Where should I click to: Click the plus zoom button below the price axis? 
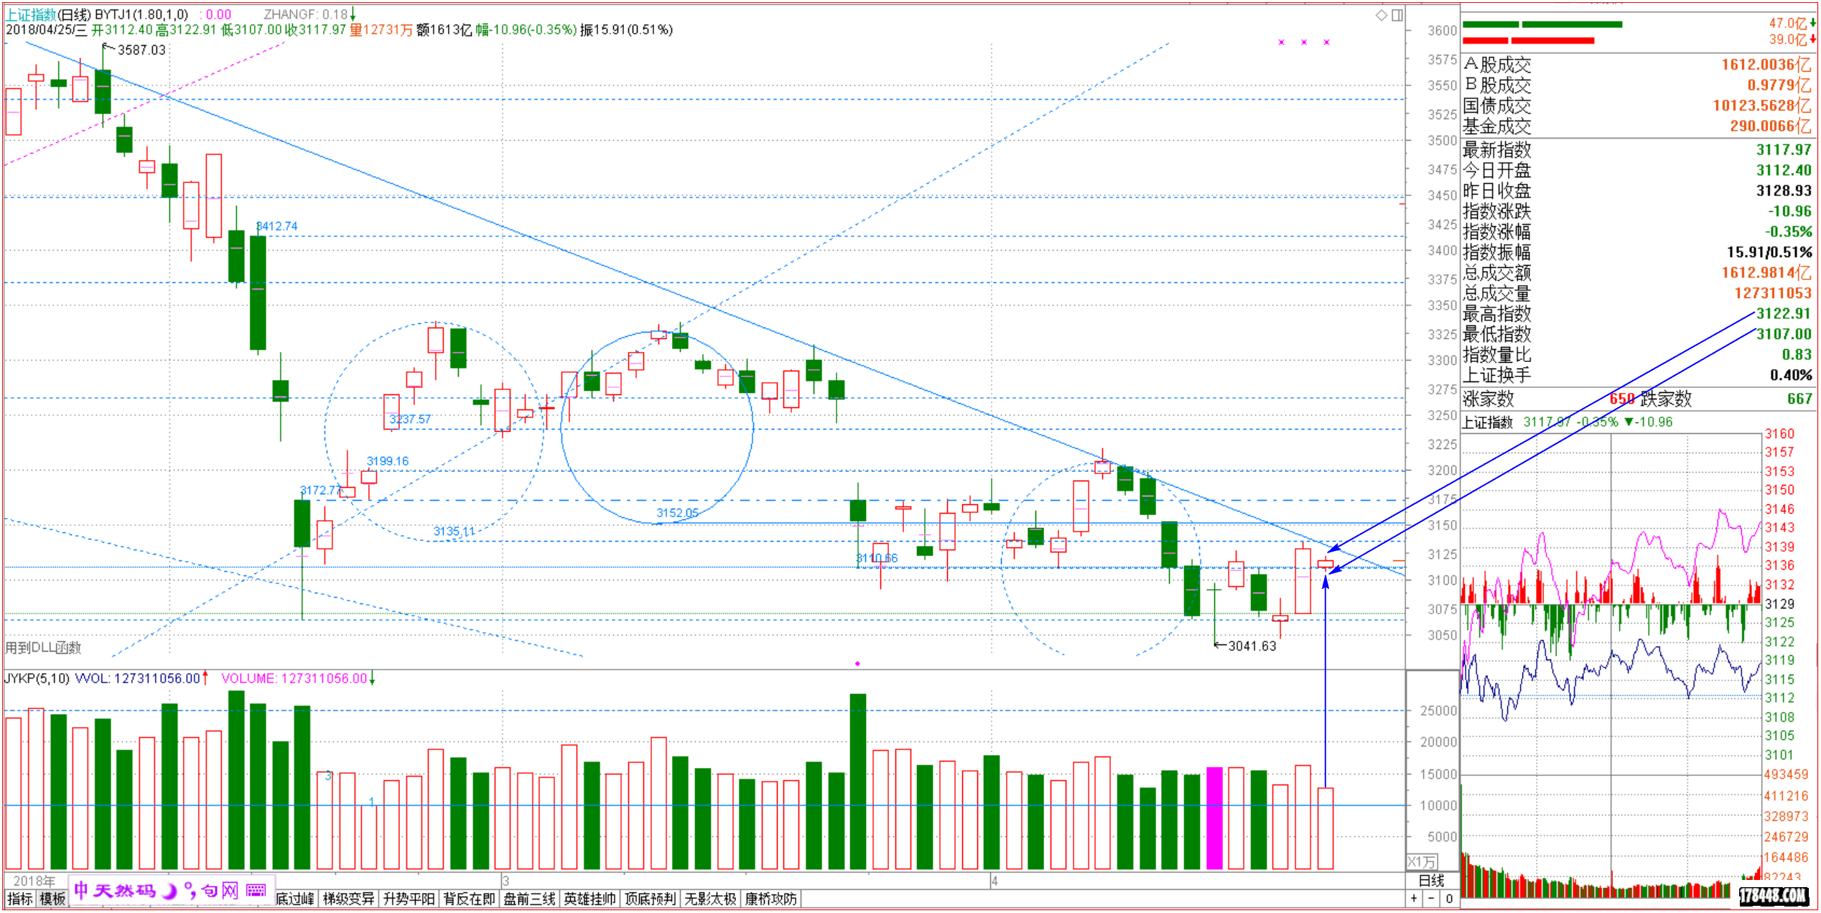pos(1414,899)
